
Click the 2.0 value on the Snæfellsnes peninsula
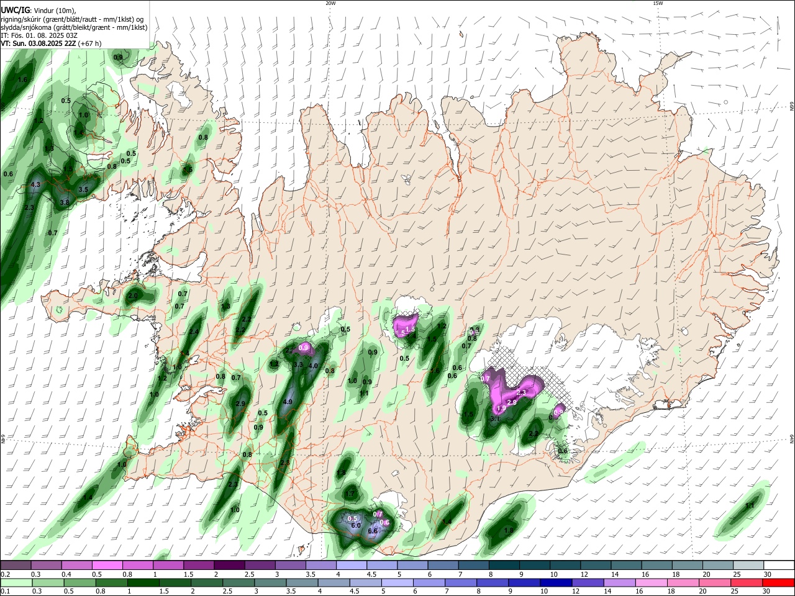(x=133, y=296)
